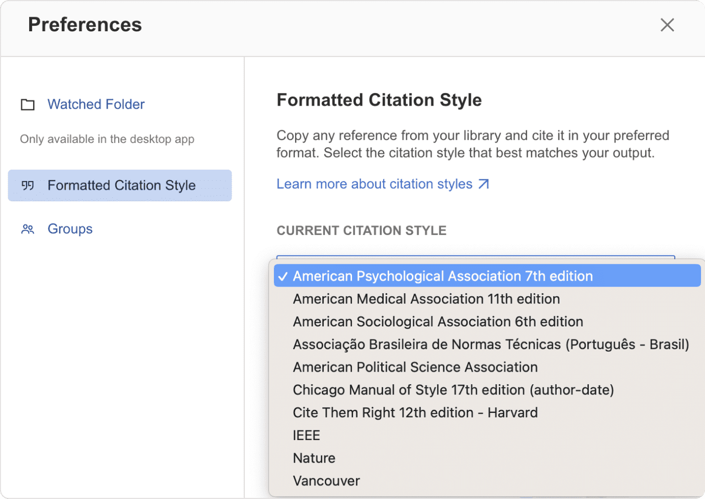Switch to the Groups section
The image size is (705, 499).
click(70, 229)
